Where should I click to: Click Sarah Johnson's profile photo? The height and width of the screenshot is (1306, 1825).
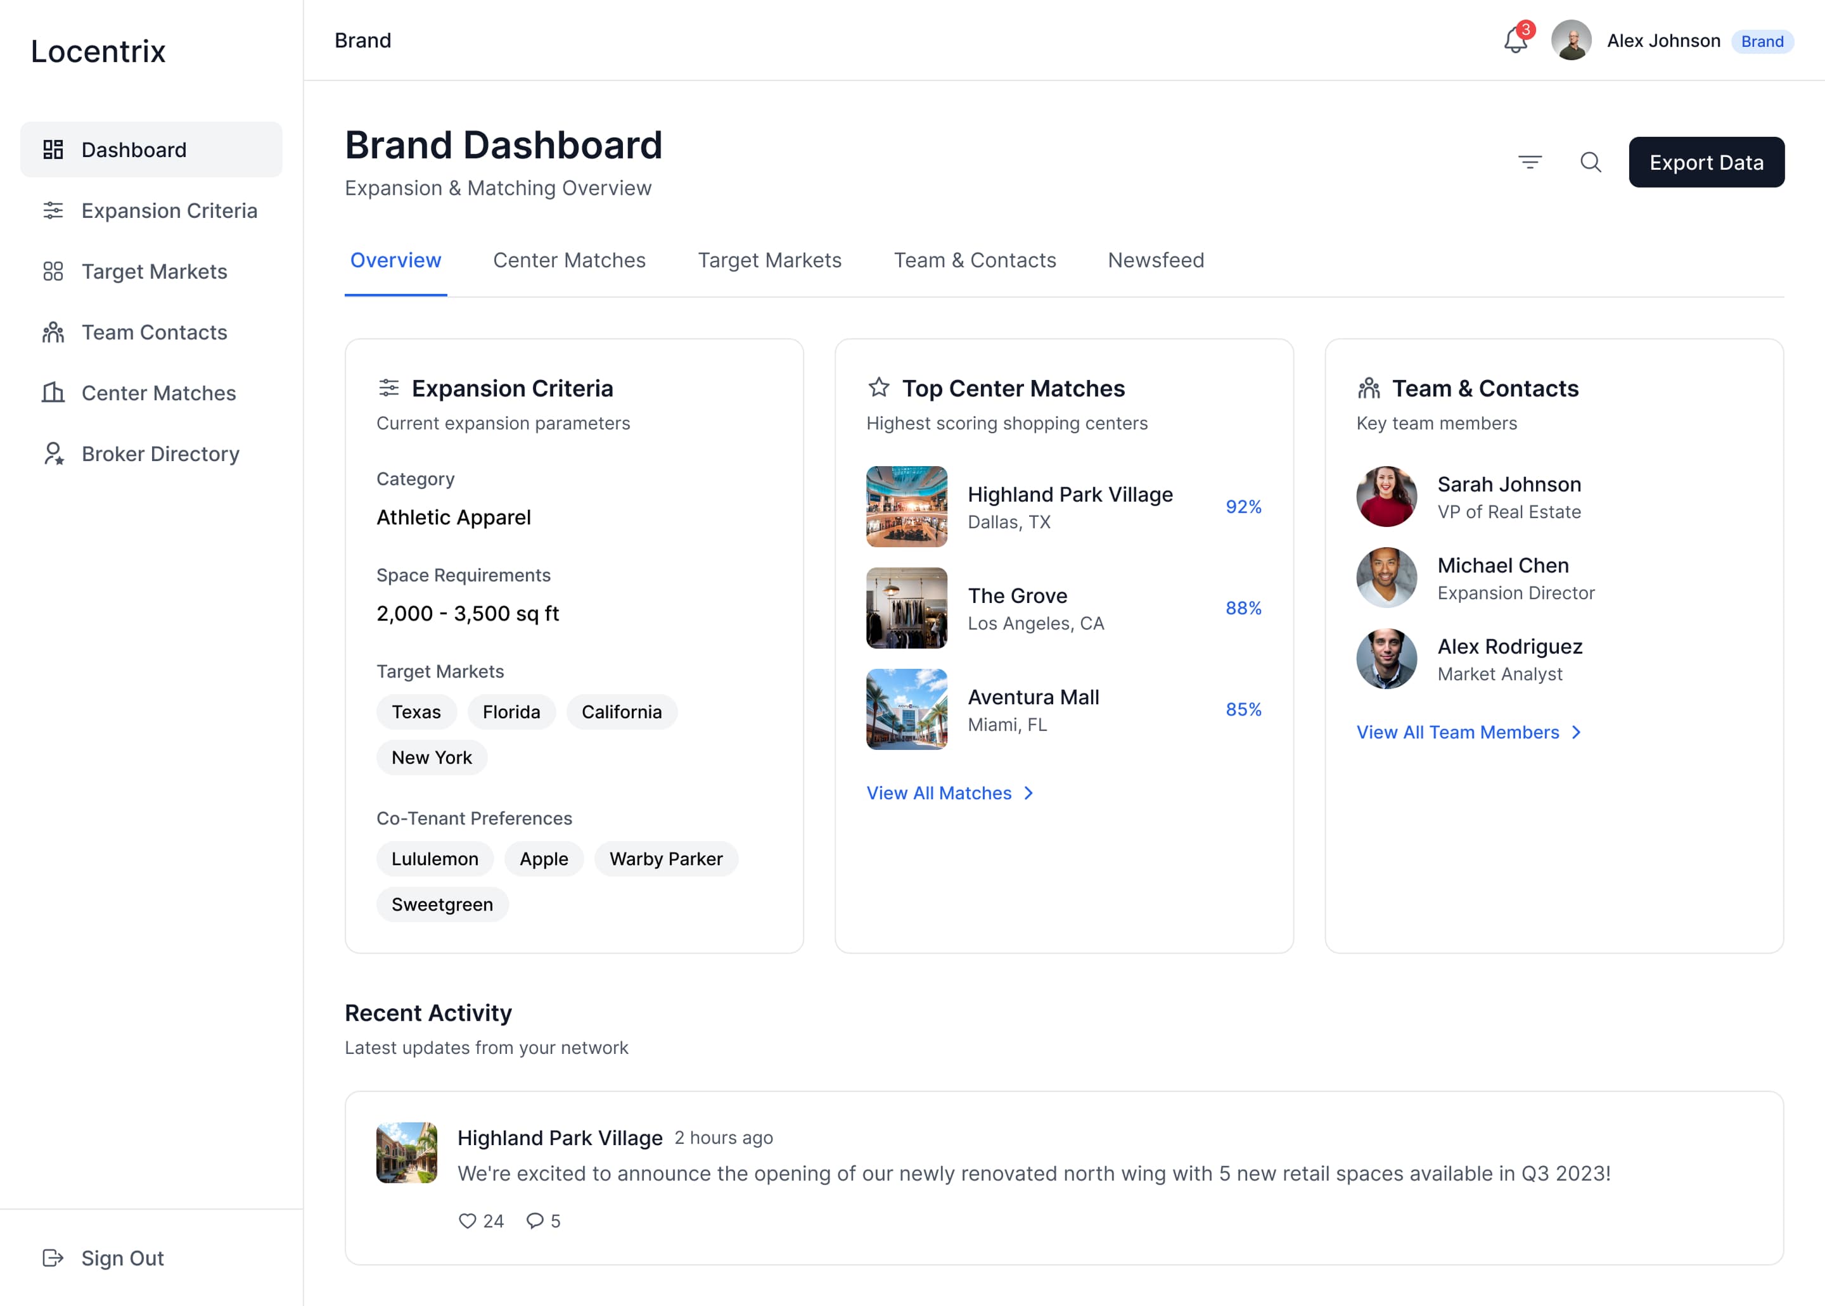(x=1386, y=497)
